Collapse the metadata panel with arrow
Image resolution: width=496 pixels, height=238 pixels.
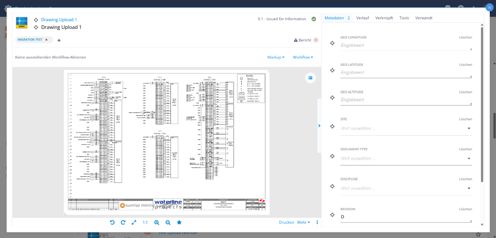[319, 126]
